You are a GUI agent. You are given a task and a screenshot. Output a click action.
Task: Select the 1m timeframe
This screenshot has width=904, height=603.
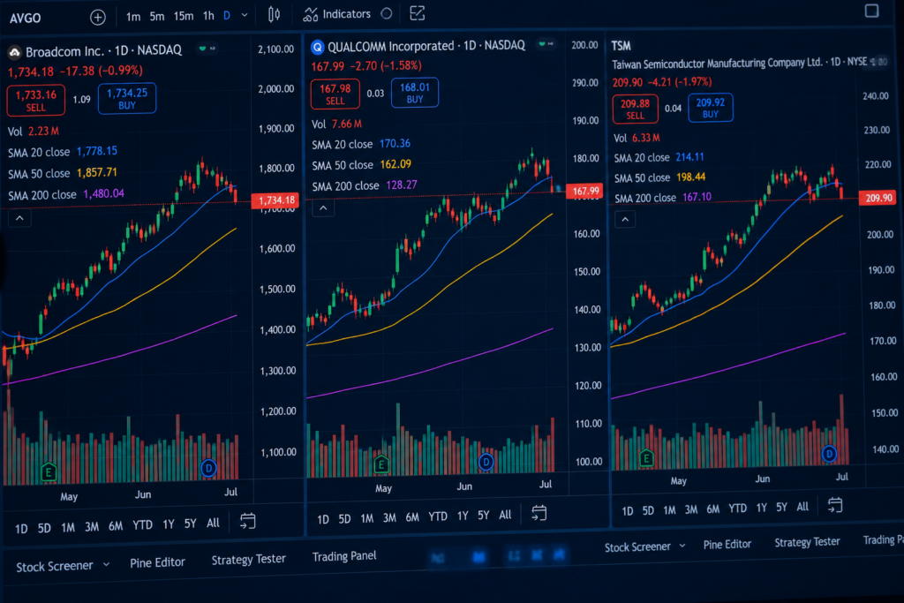point(133,17)
